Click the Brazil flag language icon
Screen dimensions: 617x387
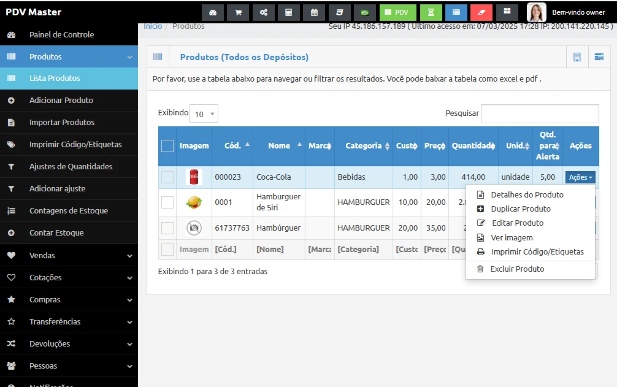coord(364,12)
